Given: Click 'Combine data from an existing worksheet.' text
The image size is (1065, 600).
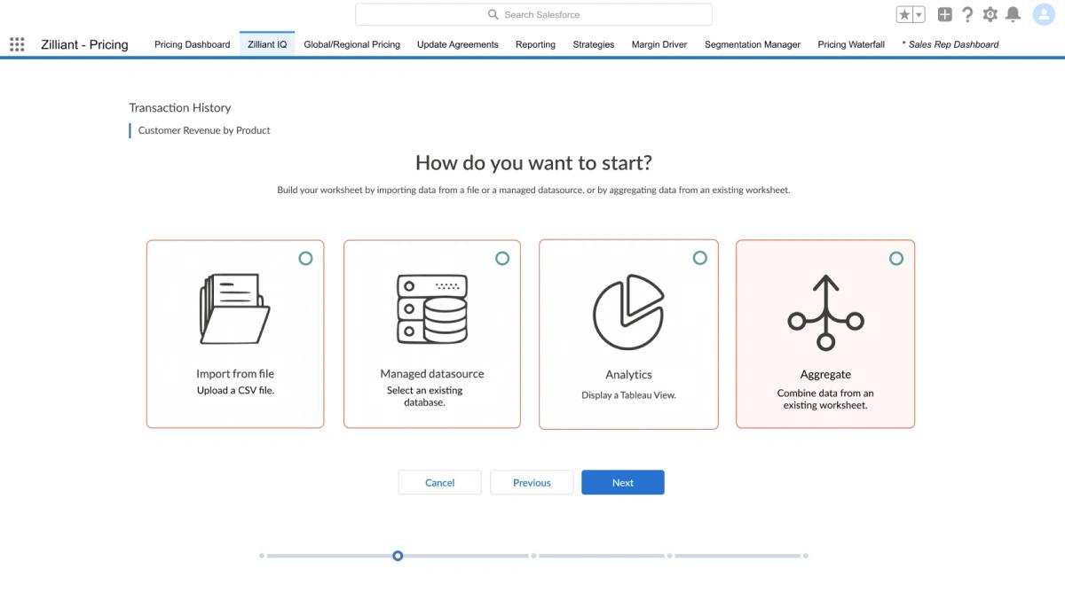Looking at the screenshot, I should pos(825,399).
